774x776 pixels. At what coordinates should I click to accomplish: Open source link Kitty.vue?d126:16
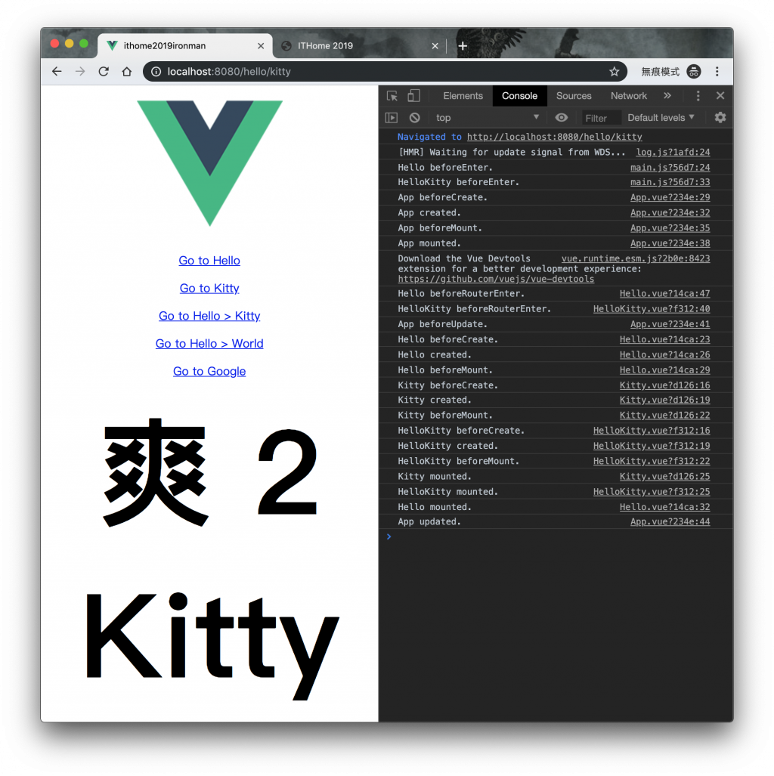coord(664,385)
